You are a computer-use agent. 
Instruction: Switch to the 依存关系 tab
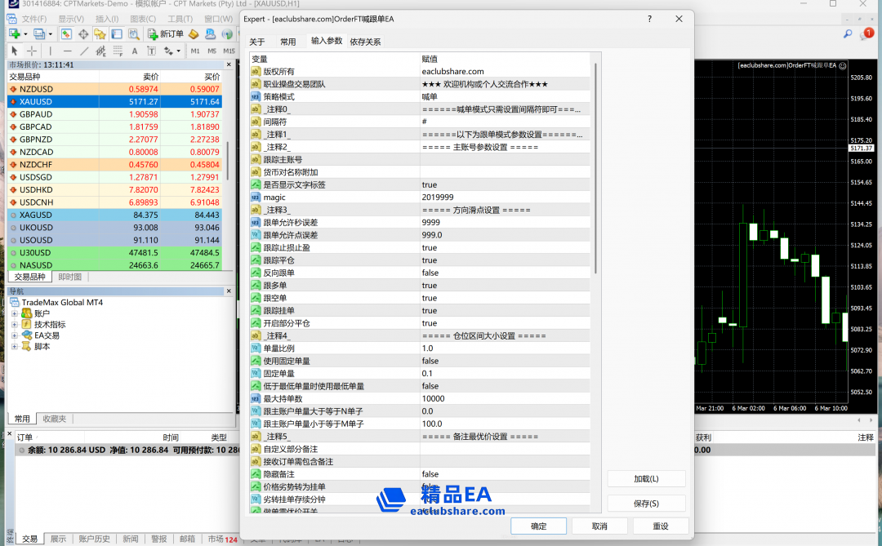point(365,42)
